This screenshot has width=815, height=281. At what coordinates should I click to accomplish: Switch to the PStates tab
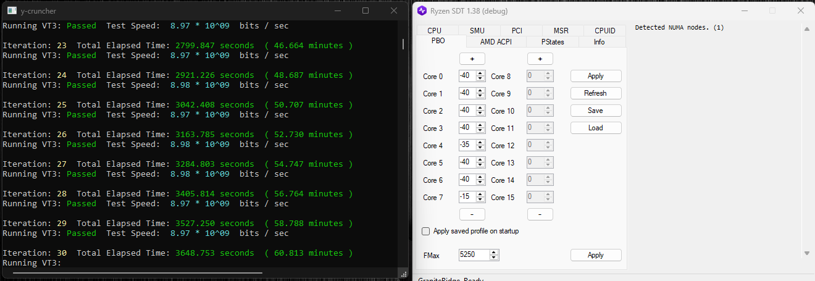pos(553,42)
